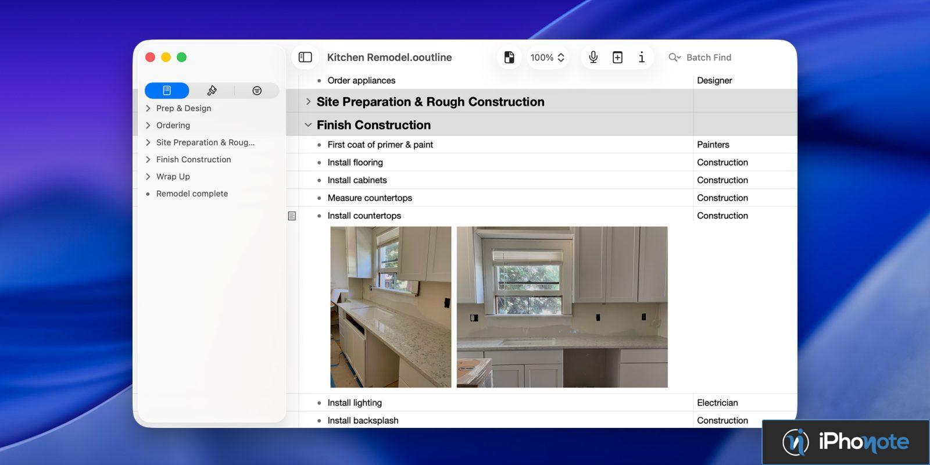
Task: Select the Order appliances row text
Action: (361, 80)
